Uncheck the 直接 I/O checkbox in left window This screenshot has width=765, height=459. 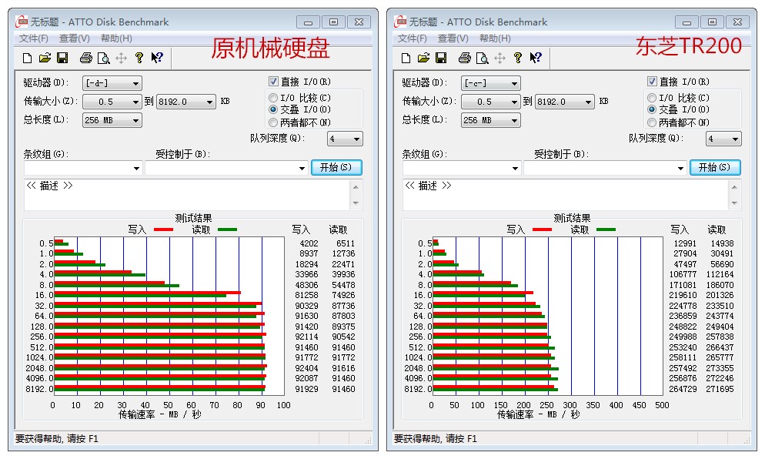pyautogui.click(x=274, y=81)
